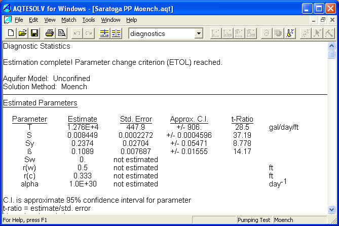This screenshot has width=339, height=226.
Task: Open the Tools menu
Action: [89, 20]
